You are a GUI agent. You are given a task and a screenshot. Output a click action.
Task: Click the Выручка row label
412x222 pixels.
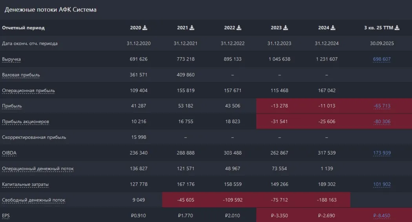11,59
